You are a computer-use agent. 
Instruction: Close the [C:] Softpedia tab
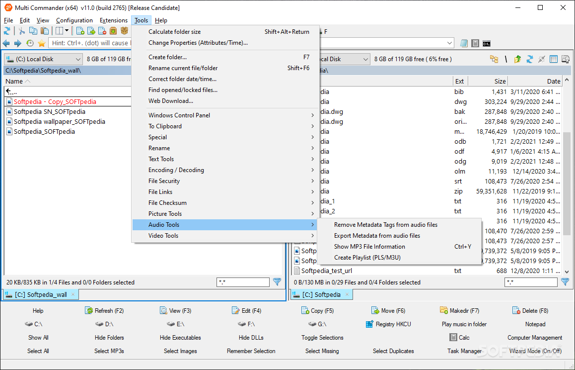click(x=347, y=294)
